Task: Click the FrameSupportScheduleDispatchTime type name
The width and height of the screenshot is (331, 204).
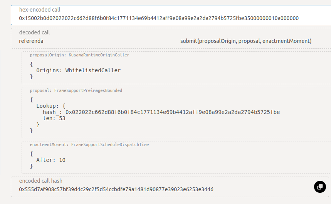Action: [110, 145]
